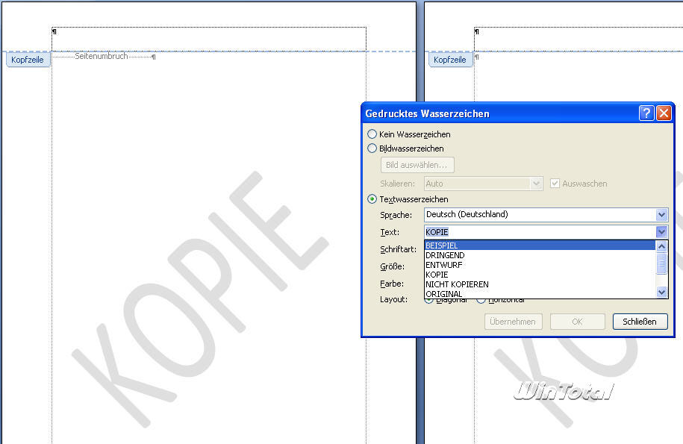Select Textwasserzeichen radio button
The width and height of the screenshot is (683, 444).
coord(372,199)
